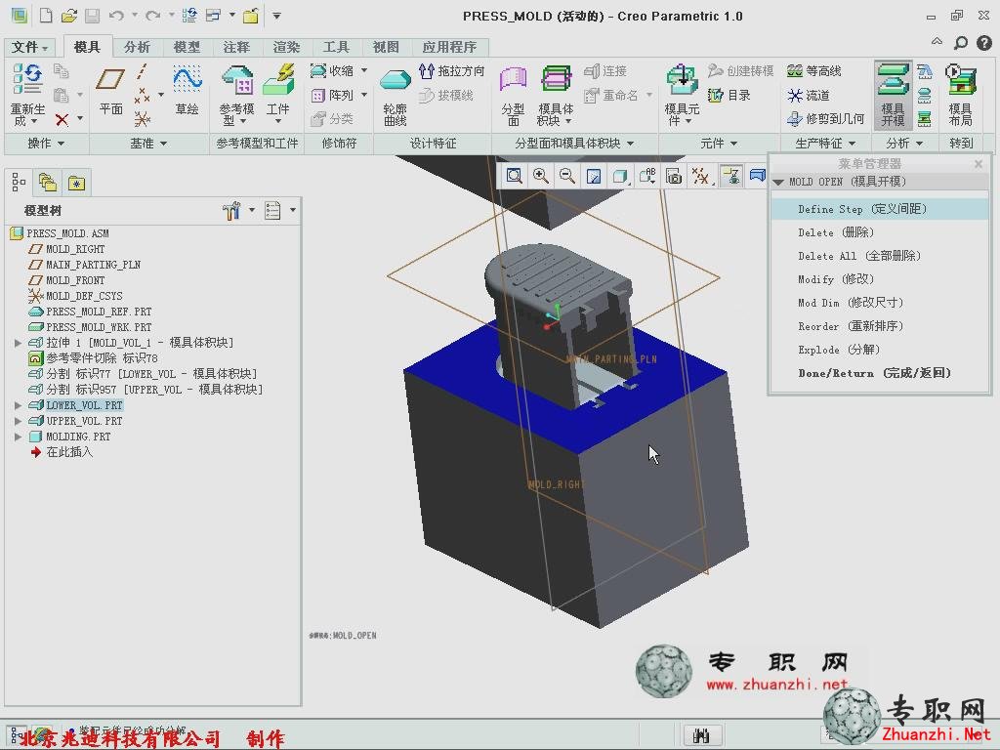Switch to the Favorites tab icon

click(76, 183)
